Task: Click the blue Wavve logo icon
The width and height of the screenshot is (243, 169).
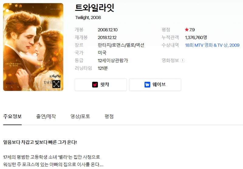Action: pyautogui.click(x=147, y=85)
